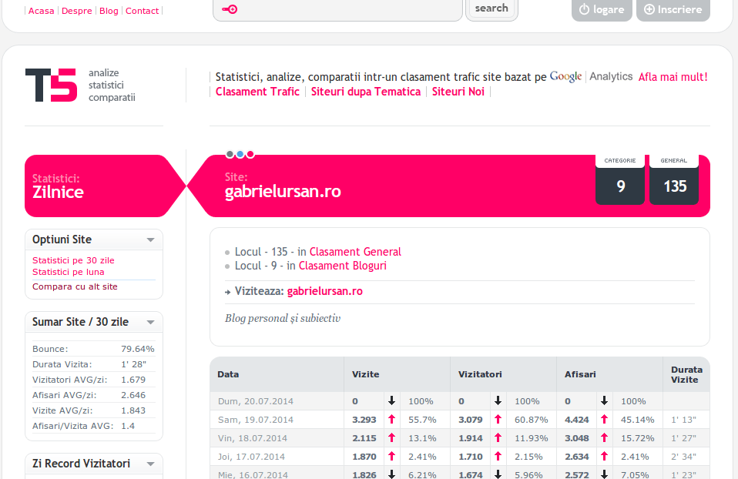
Task: Open the Blog menu link
Action: click(109, 11)
